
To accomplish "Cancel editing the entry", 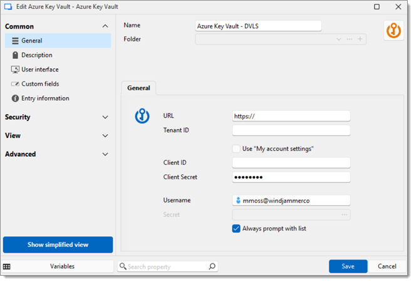I will [x=387, y=266].
